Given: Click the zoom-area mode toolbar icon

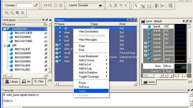Looking at the screenshot, I should pyautogui.click(x=142, y=6).
